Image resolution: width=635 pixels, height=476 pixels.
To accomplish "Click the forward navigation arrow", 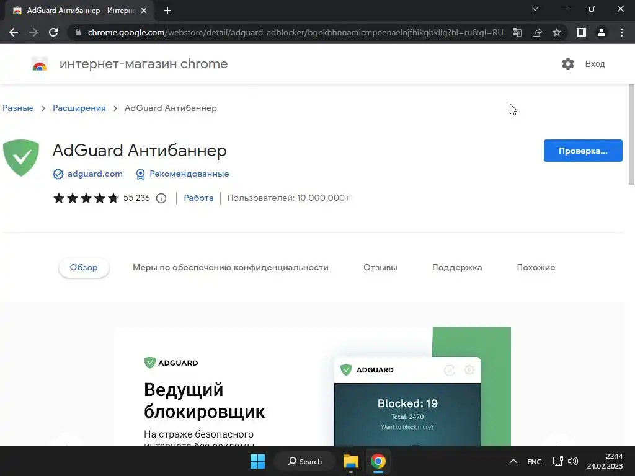I will pyautogui.click(x=33, y=32).
